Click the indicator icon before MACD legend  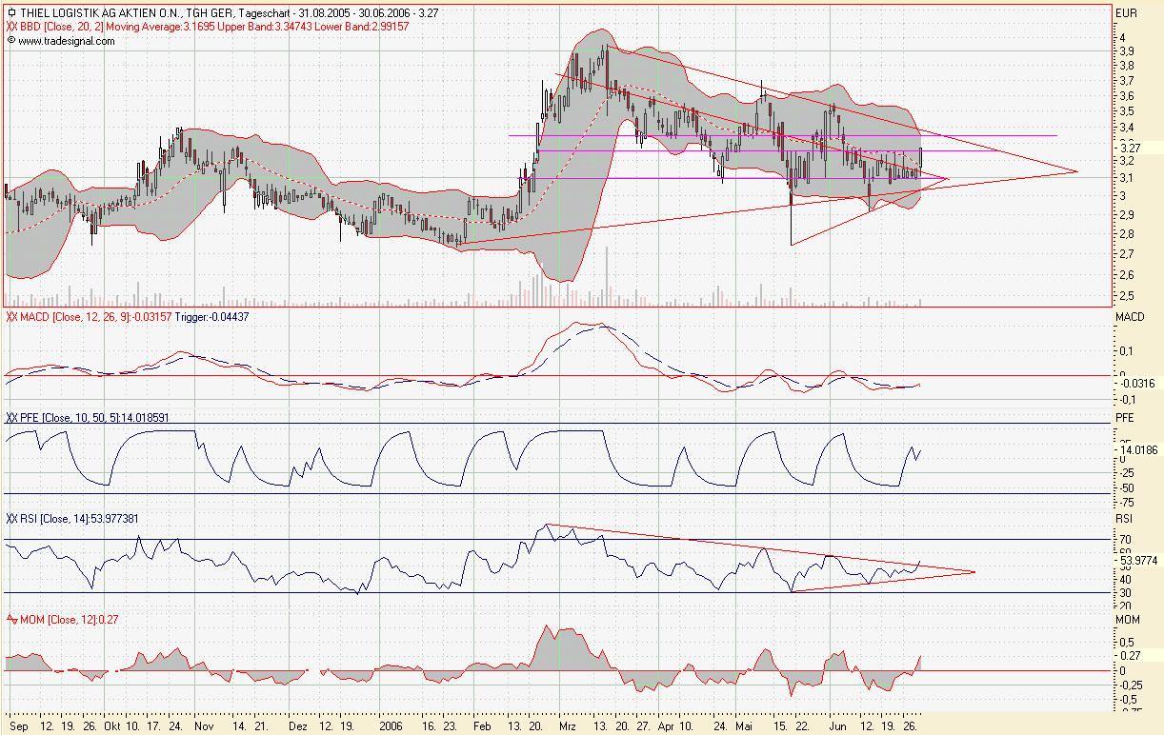point(11,315)
